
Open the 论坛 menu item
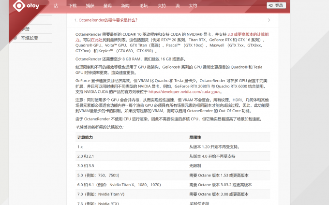[x=144, y=6]
